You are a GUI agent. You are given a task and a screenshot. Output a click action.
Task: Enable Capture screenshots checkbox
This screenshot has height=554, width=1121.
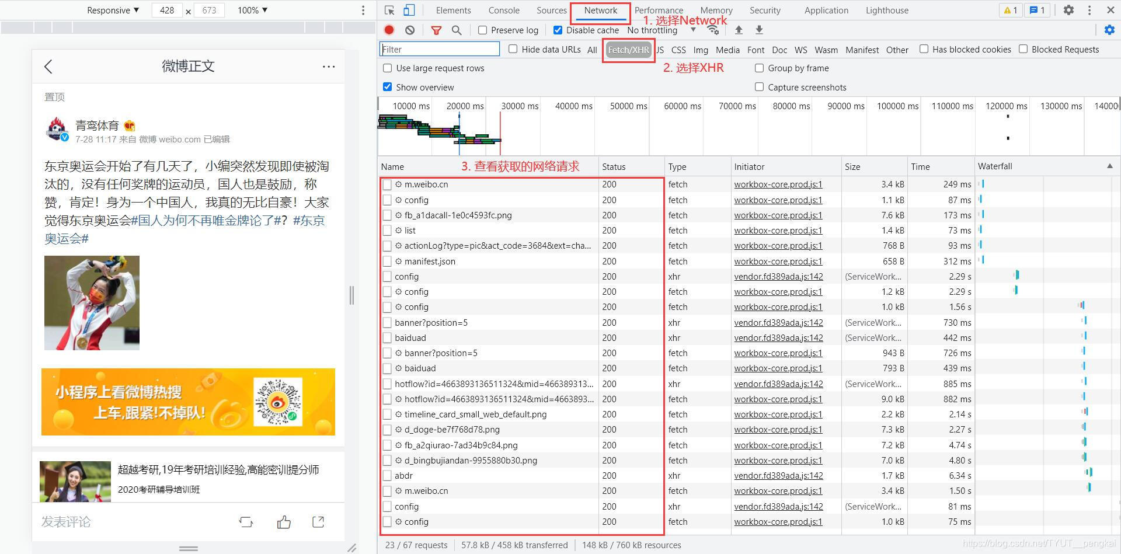click(x=759, y=87)
